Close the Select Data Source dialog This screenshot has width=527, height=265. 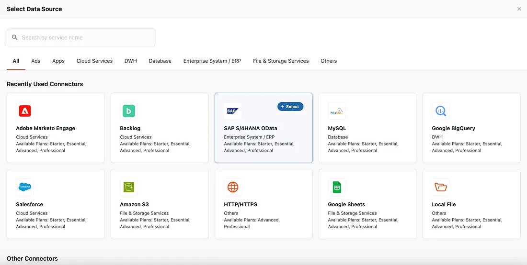point(519,9)
